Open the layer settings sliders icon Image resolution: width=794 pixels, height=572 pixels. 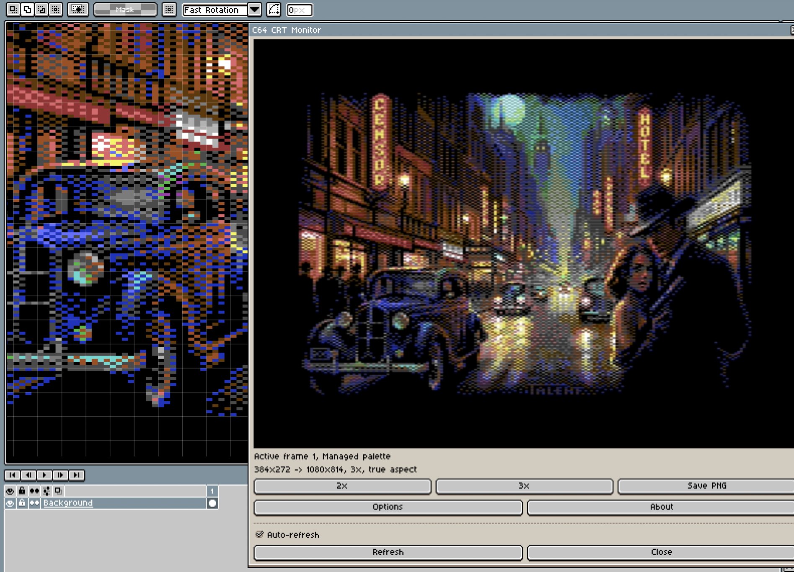coord(46,491)
